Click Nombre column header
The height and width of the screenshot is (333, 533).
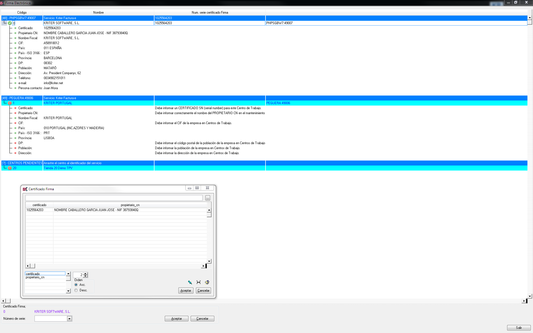[98, 12]
